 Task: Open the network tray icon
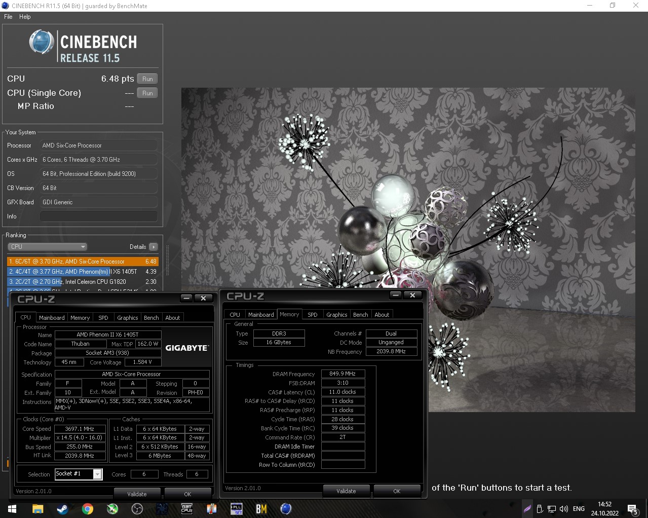point(552,509)
